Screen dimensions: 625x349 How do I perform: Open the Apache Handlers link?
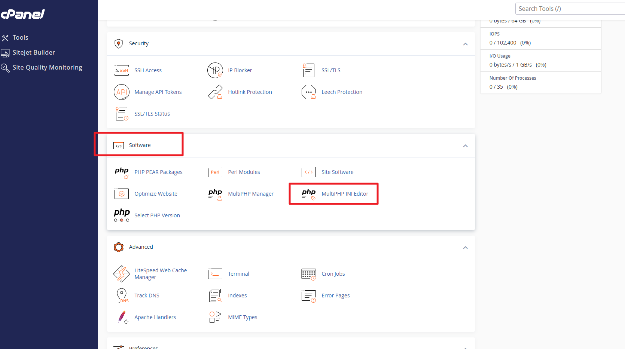155,317
